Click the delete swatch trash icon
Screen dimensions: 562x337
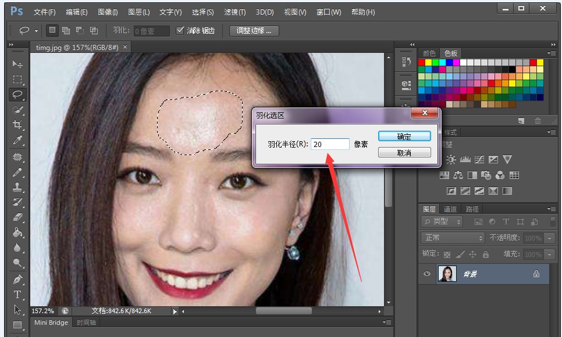click(x=538, y=121)
